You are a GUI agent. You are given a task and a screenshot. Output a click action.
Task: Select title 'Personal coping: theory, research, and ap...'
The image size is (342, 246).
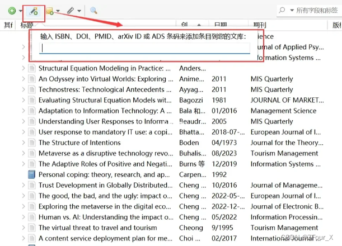[104, 174]
